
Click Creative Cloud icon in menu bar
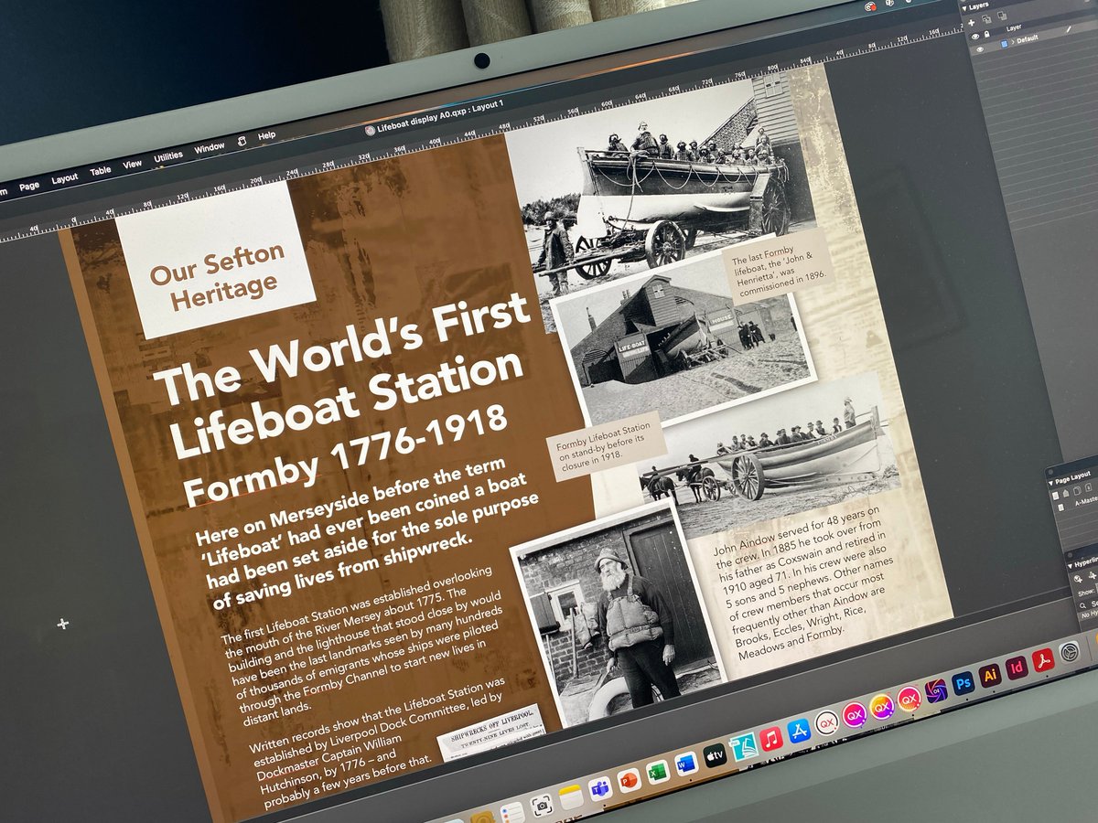click(x=869, y=5)
